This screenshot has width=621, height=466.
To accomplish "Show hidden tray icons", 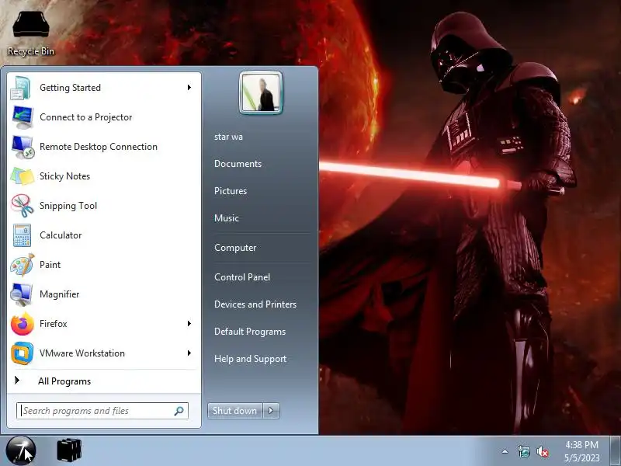I will [x=505, y=451].
